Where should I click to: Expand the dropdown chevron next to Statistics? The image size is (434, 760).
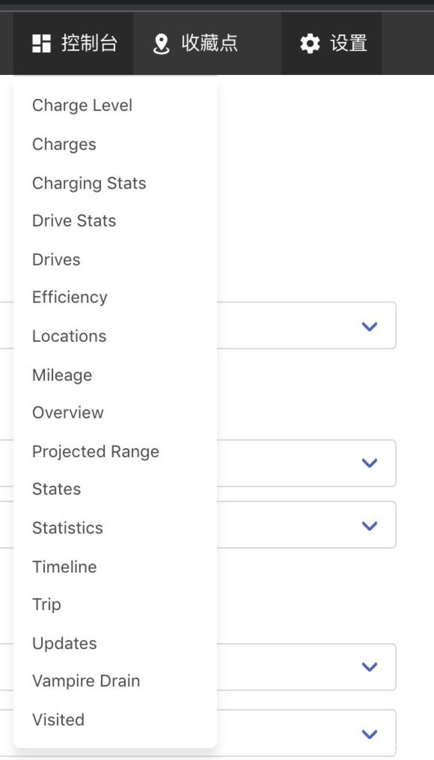pyautogui.click(x=369, y=525)
